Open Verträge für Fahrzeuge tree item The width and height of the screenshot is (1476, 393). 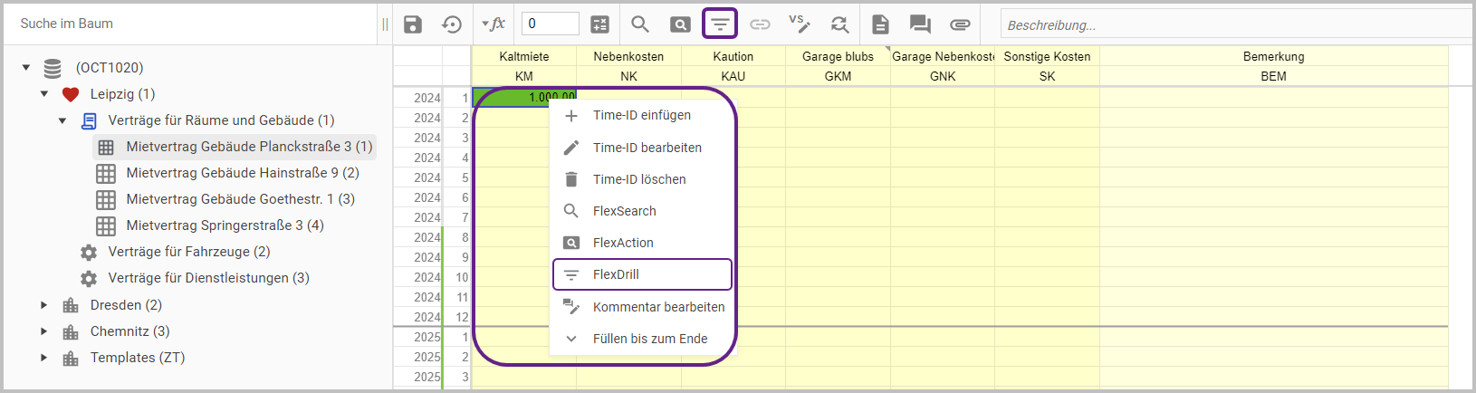click(188, 252)
